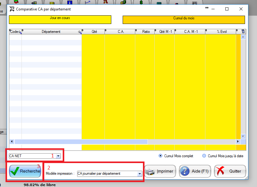Click the magnifier icon in Code column header
The width and height of the screenshot is (257, 187).
click(x=20, y=32)
